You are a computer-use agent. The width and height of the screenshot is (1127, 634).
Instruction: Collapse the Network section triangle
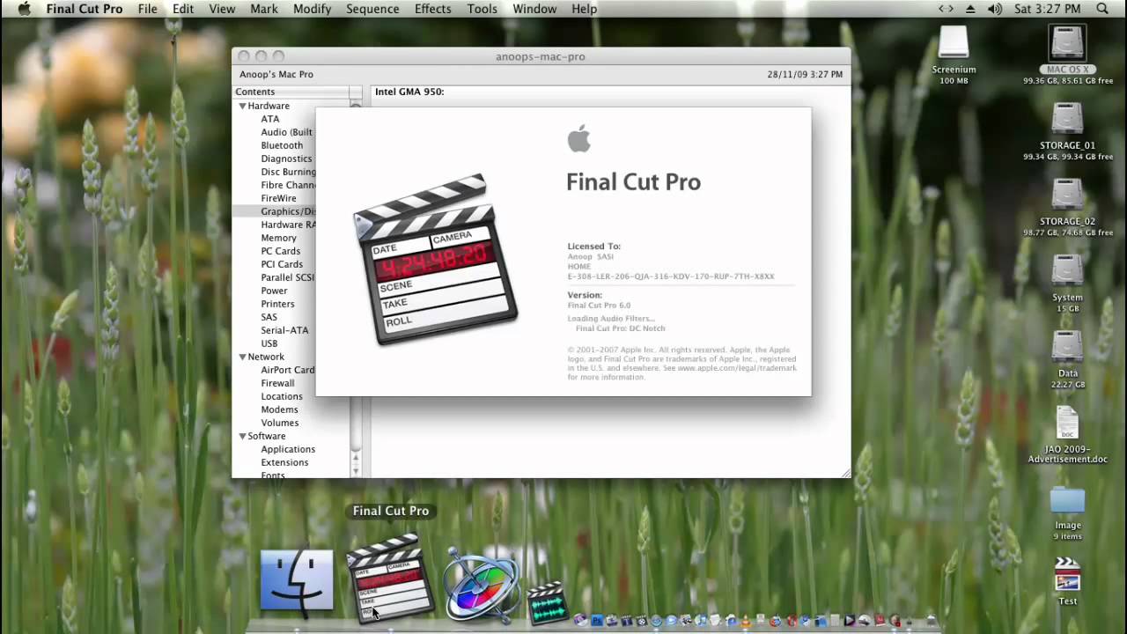(242, 357)
